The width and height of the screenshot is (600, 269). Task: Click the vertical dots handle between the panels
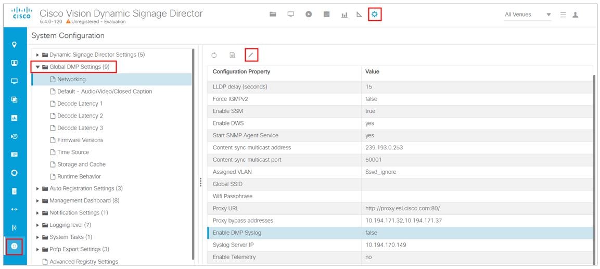tap(200, 182)
